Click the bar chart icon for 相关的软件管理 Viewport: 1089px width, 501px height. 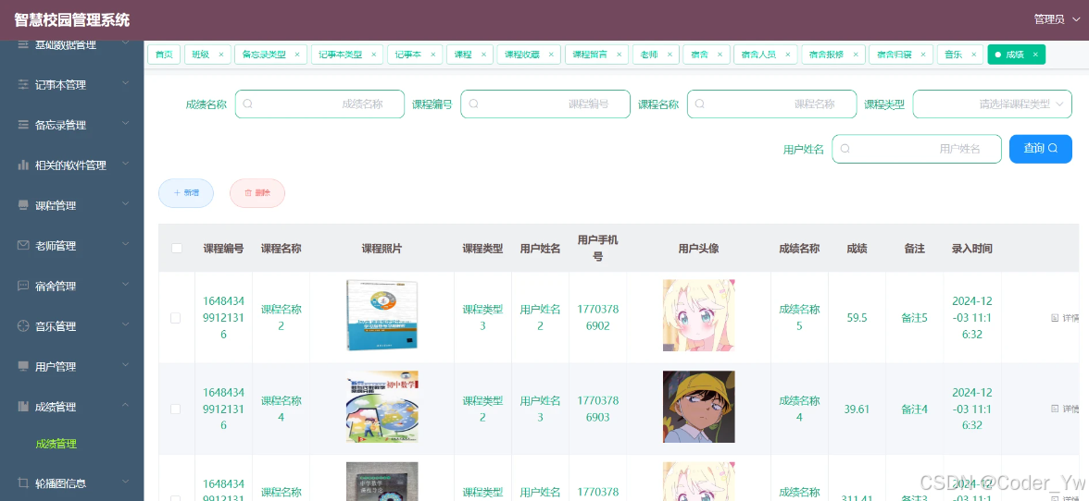23,165
